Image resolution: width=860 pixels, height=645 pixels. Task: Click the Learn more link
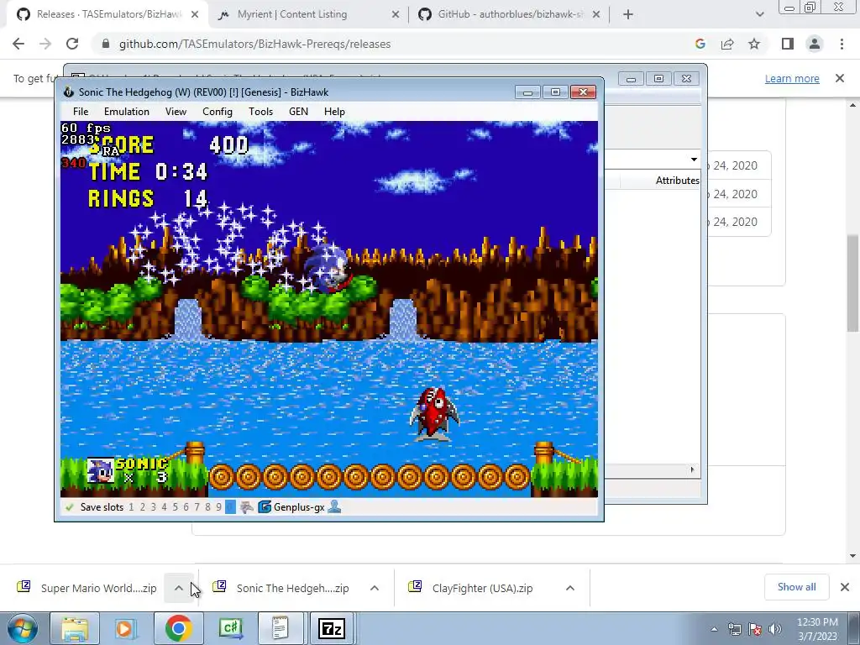pyautogui.click(x=792, y=78)
